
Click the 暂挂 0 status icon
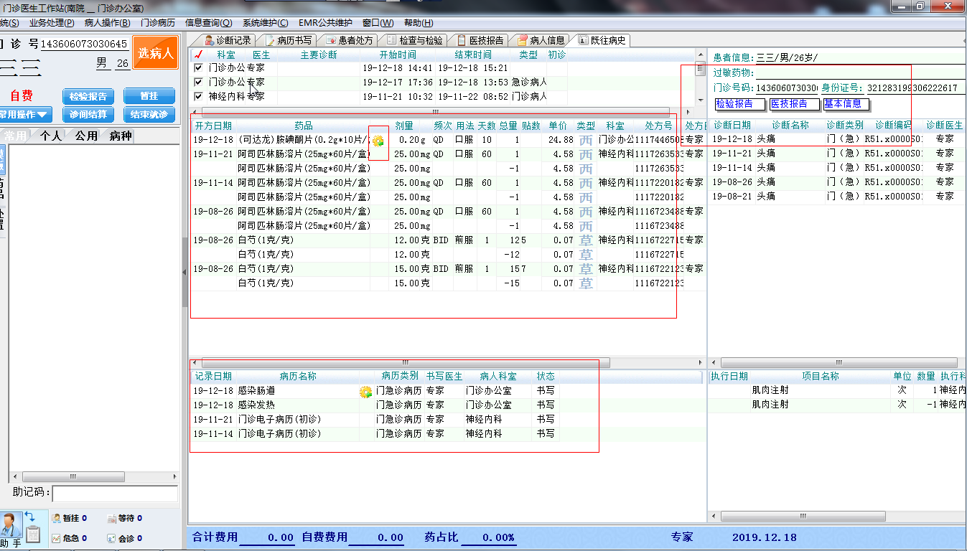tap(56, 518)
